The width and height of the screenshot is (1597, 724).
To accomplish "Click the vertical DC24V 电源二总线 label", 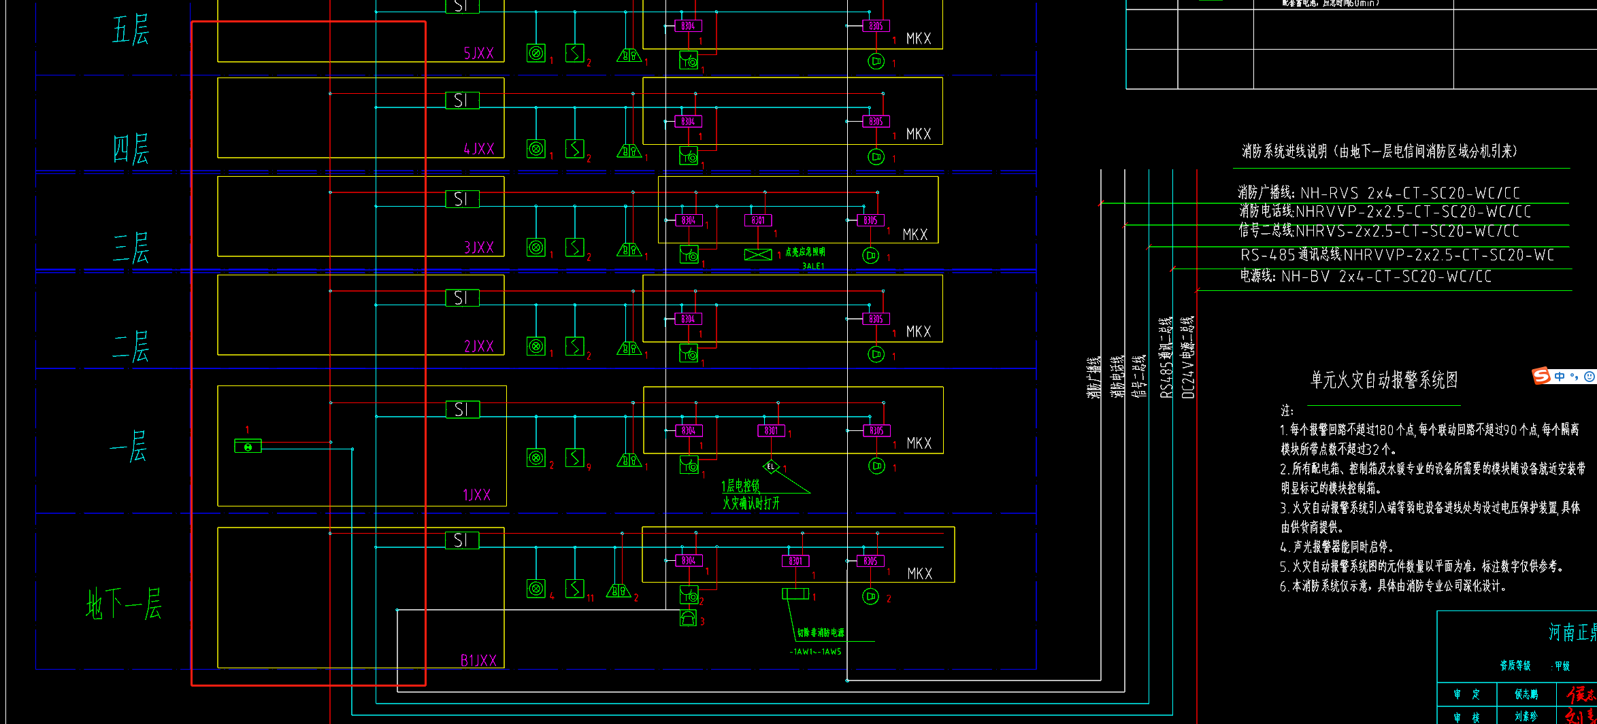I will tap(1187, 357).
